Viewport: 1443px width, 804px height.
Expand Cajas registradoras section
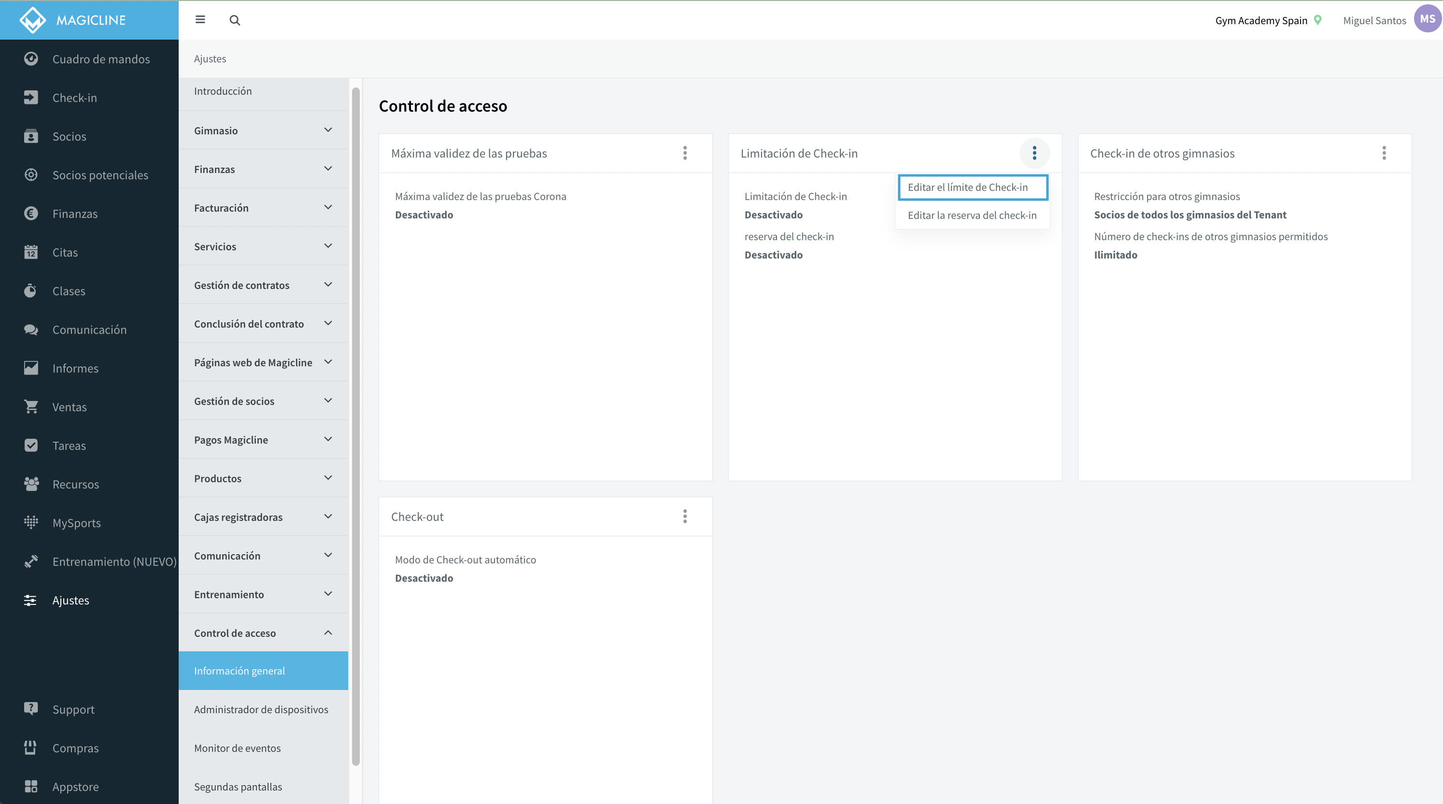(x=263, y=517)
